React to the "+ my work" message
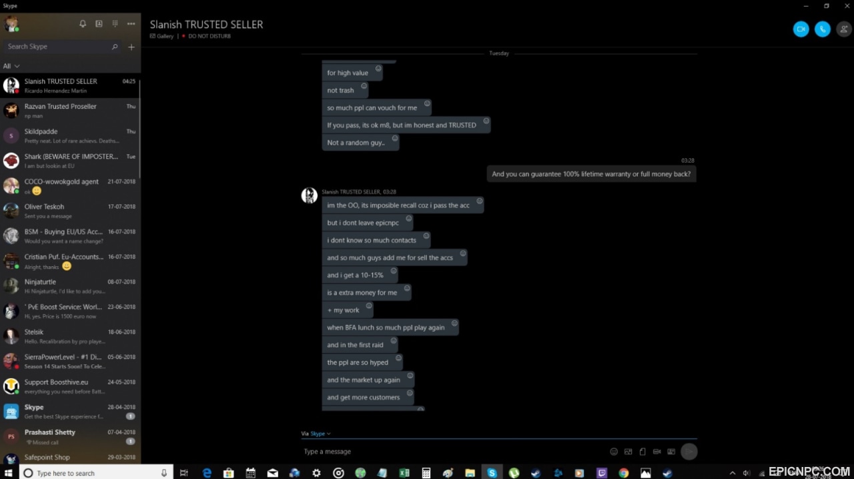 pos(369,306)
